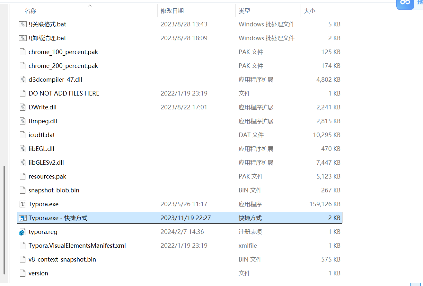Click the name Typora.exe - 快捷方式

pos(58,218)
